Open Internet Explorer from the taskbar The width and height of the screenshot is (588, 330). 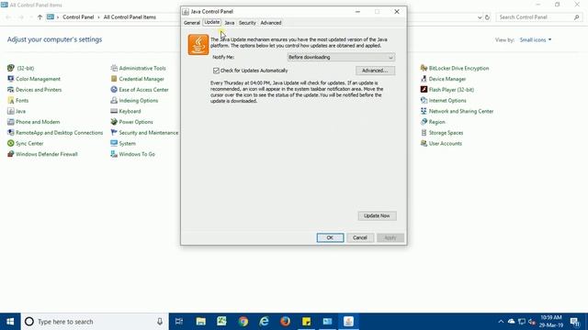pos(264,322)
